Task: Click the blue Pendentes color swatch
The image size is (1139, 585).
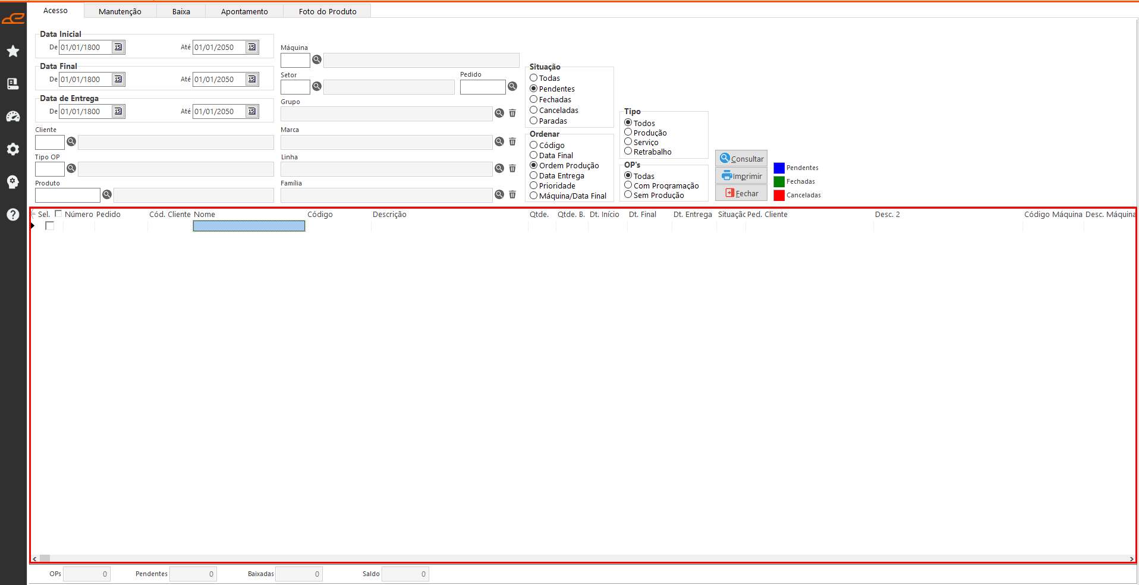Action: (x=779, y=168)
